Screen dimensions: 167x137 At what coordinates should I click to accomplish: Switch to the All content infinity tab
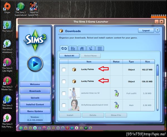[x=64, y=48]
